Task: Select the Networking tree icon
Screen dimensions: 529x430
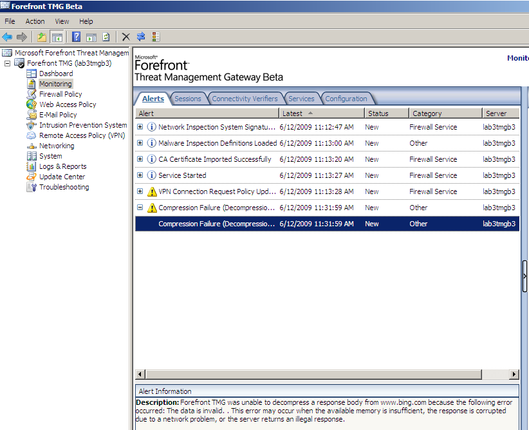Action: [x=32, y=146]
